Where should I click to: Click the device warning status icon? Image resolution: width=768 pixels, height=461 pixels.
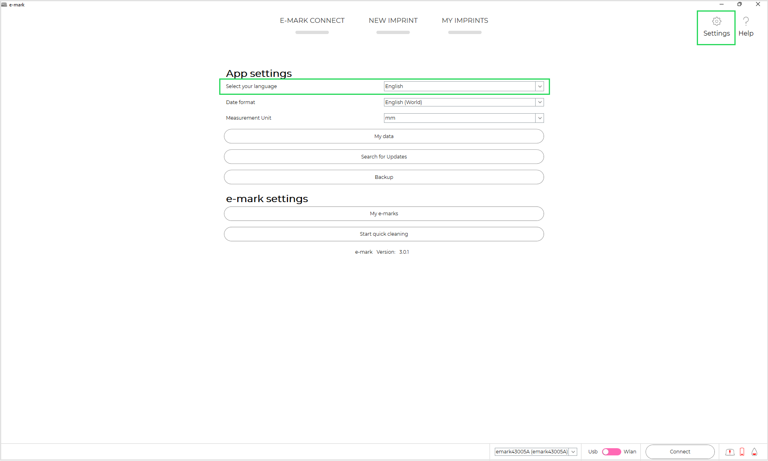pyautogui.click(x=730, y=452)
